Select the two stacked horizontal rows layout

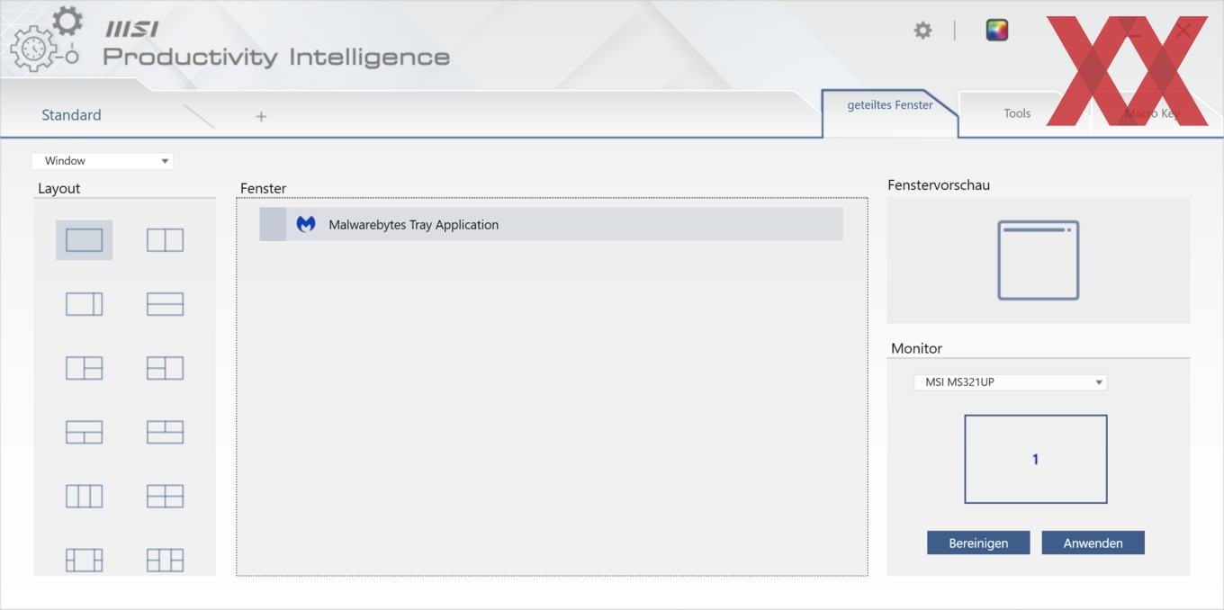point(165,304)
